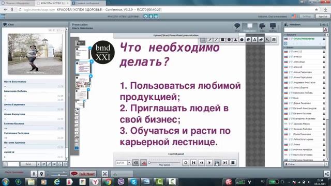Image resolution: width=331 pixels, height=186 pixels.
Task: Select the highlighted current slide thumbnail
Action: point(83,68)
